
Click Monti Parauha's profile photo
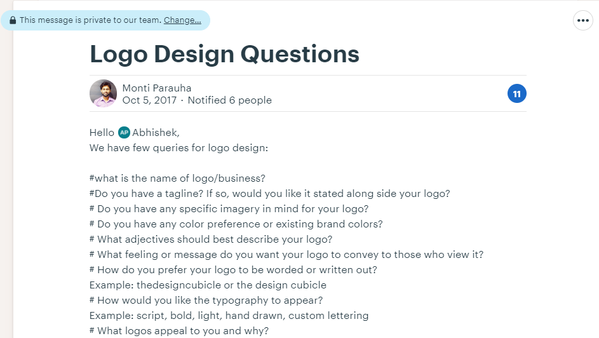103,93
